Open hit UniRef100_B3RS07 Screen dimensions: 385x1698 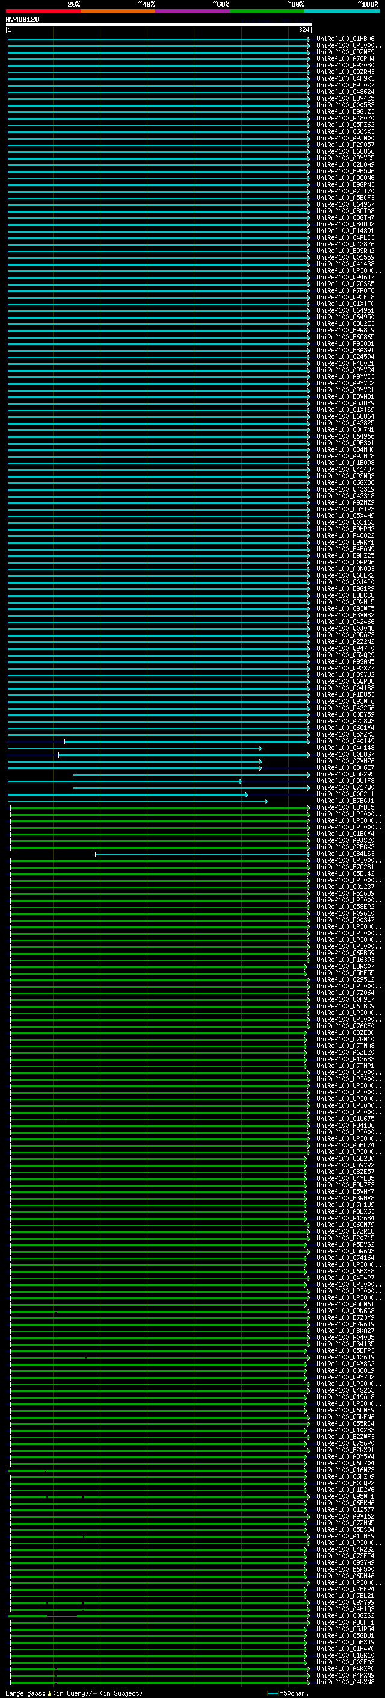point(345,967)
